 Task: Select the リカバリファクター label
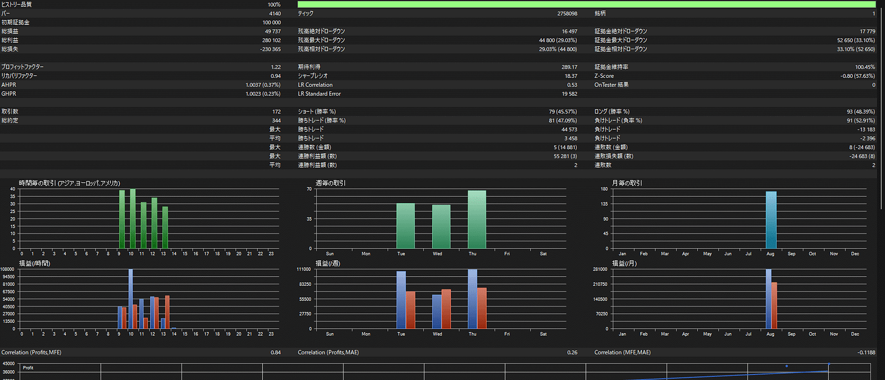point(19,76)
